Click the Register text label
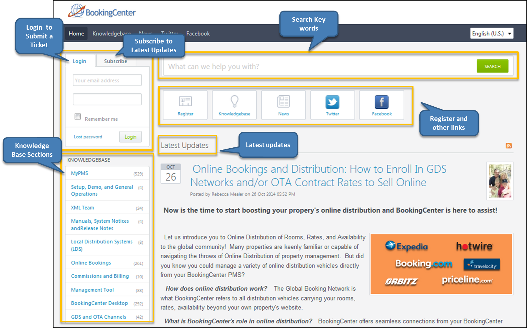Image resolution: width=527 pixels, height=328 pixels. [185, 114]
